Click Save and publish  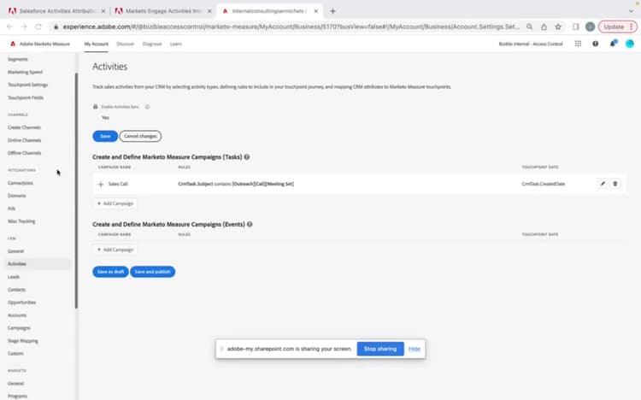[152, 272]
